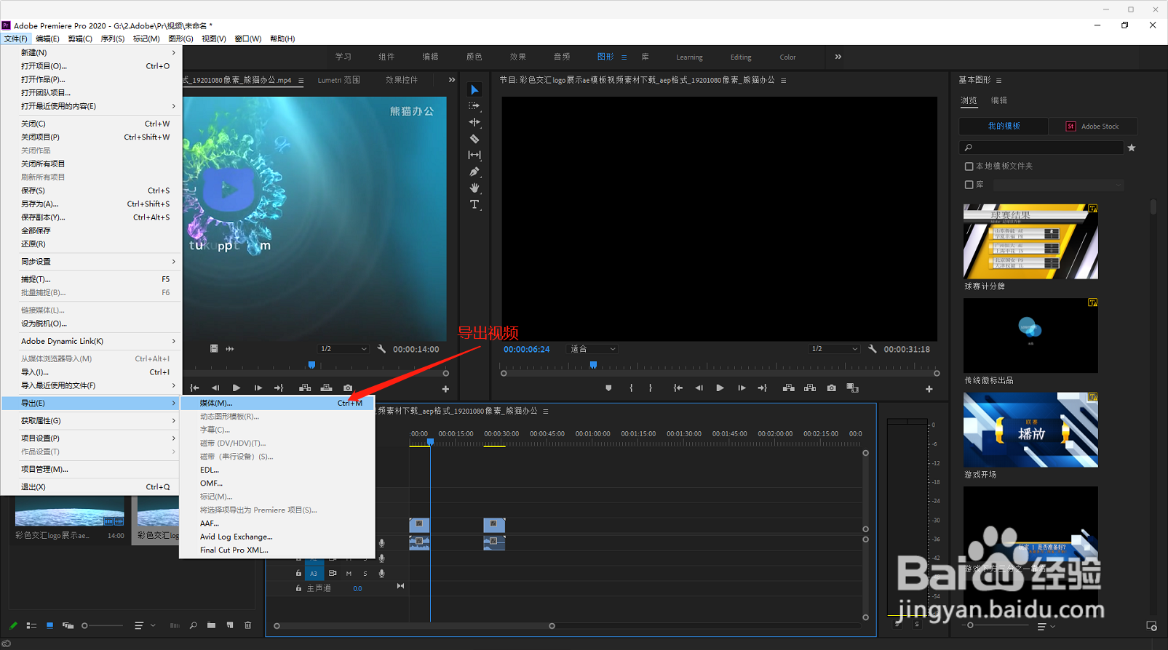The height and width of the screenshot is (650, 1168).
Task: Open Adobe Stock templates
Action: pyautogui.click(x=1092, y=127)
